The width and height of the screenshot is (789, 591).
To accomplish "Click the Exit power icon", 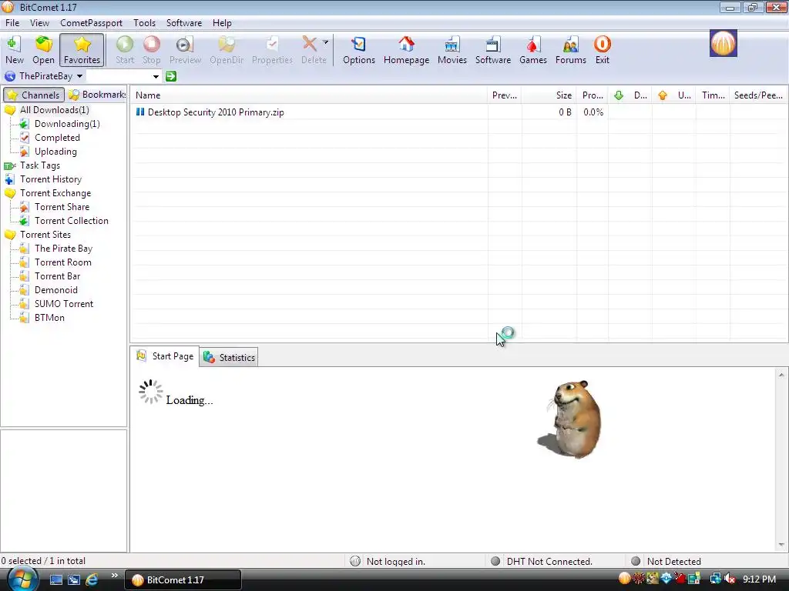I will 603,50.
